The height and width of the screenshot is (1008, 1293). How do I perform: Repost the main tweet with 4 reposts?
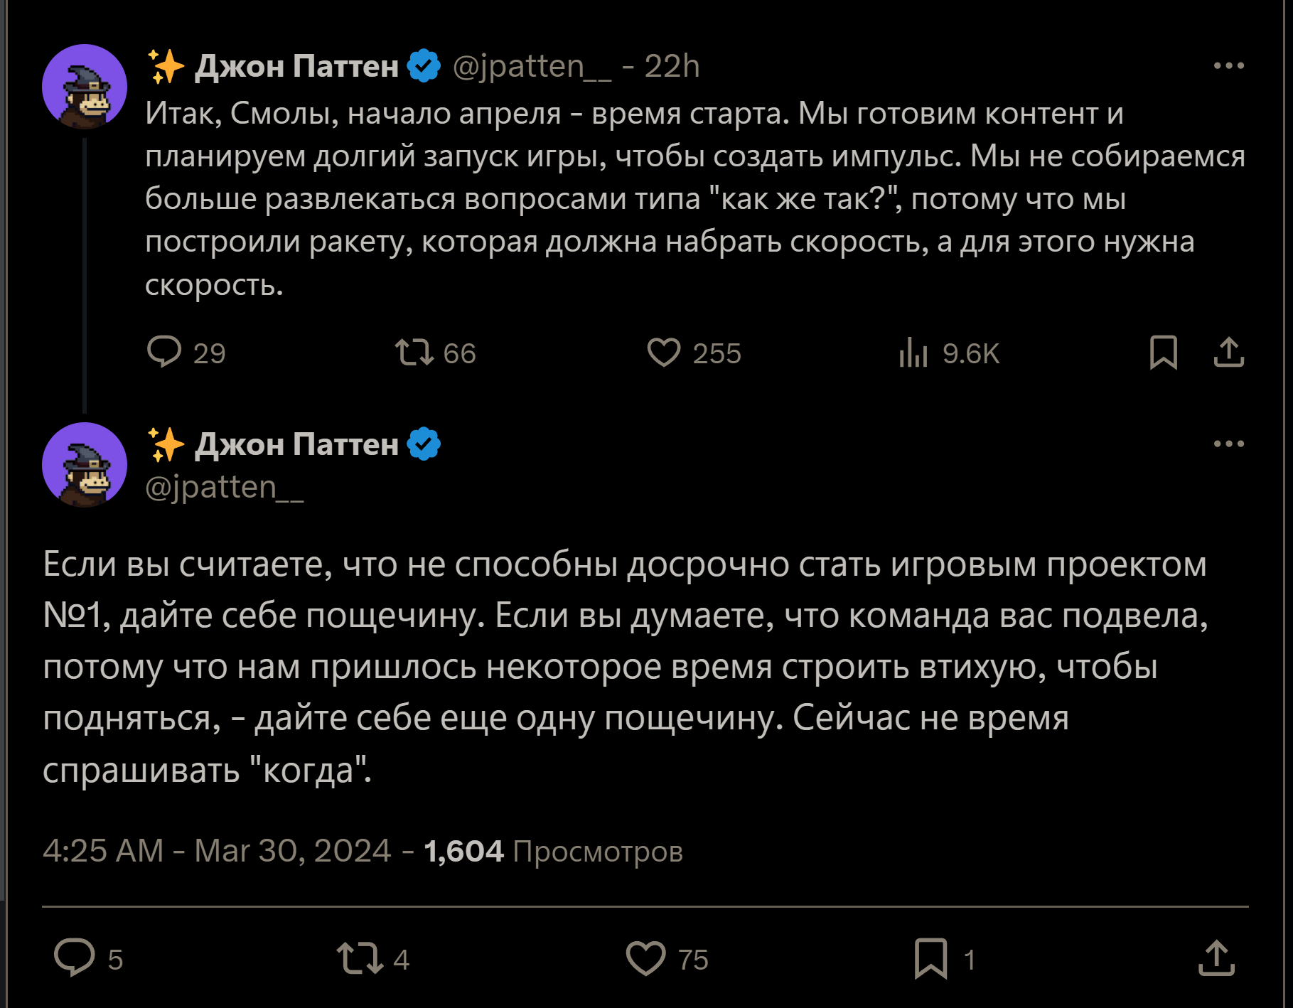click(360, 958)
